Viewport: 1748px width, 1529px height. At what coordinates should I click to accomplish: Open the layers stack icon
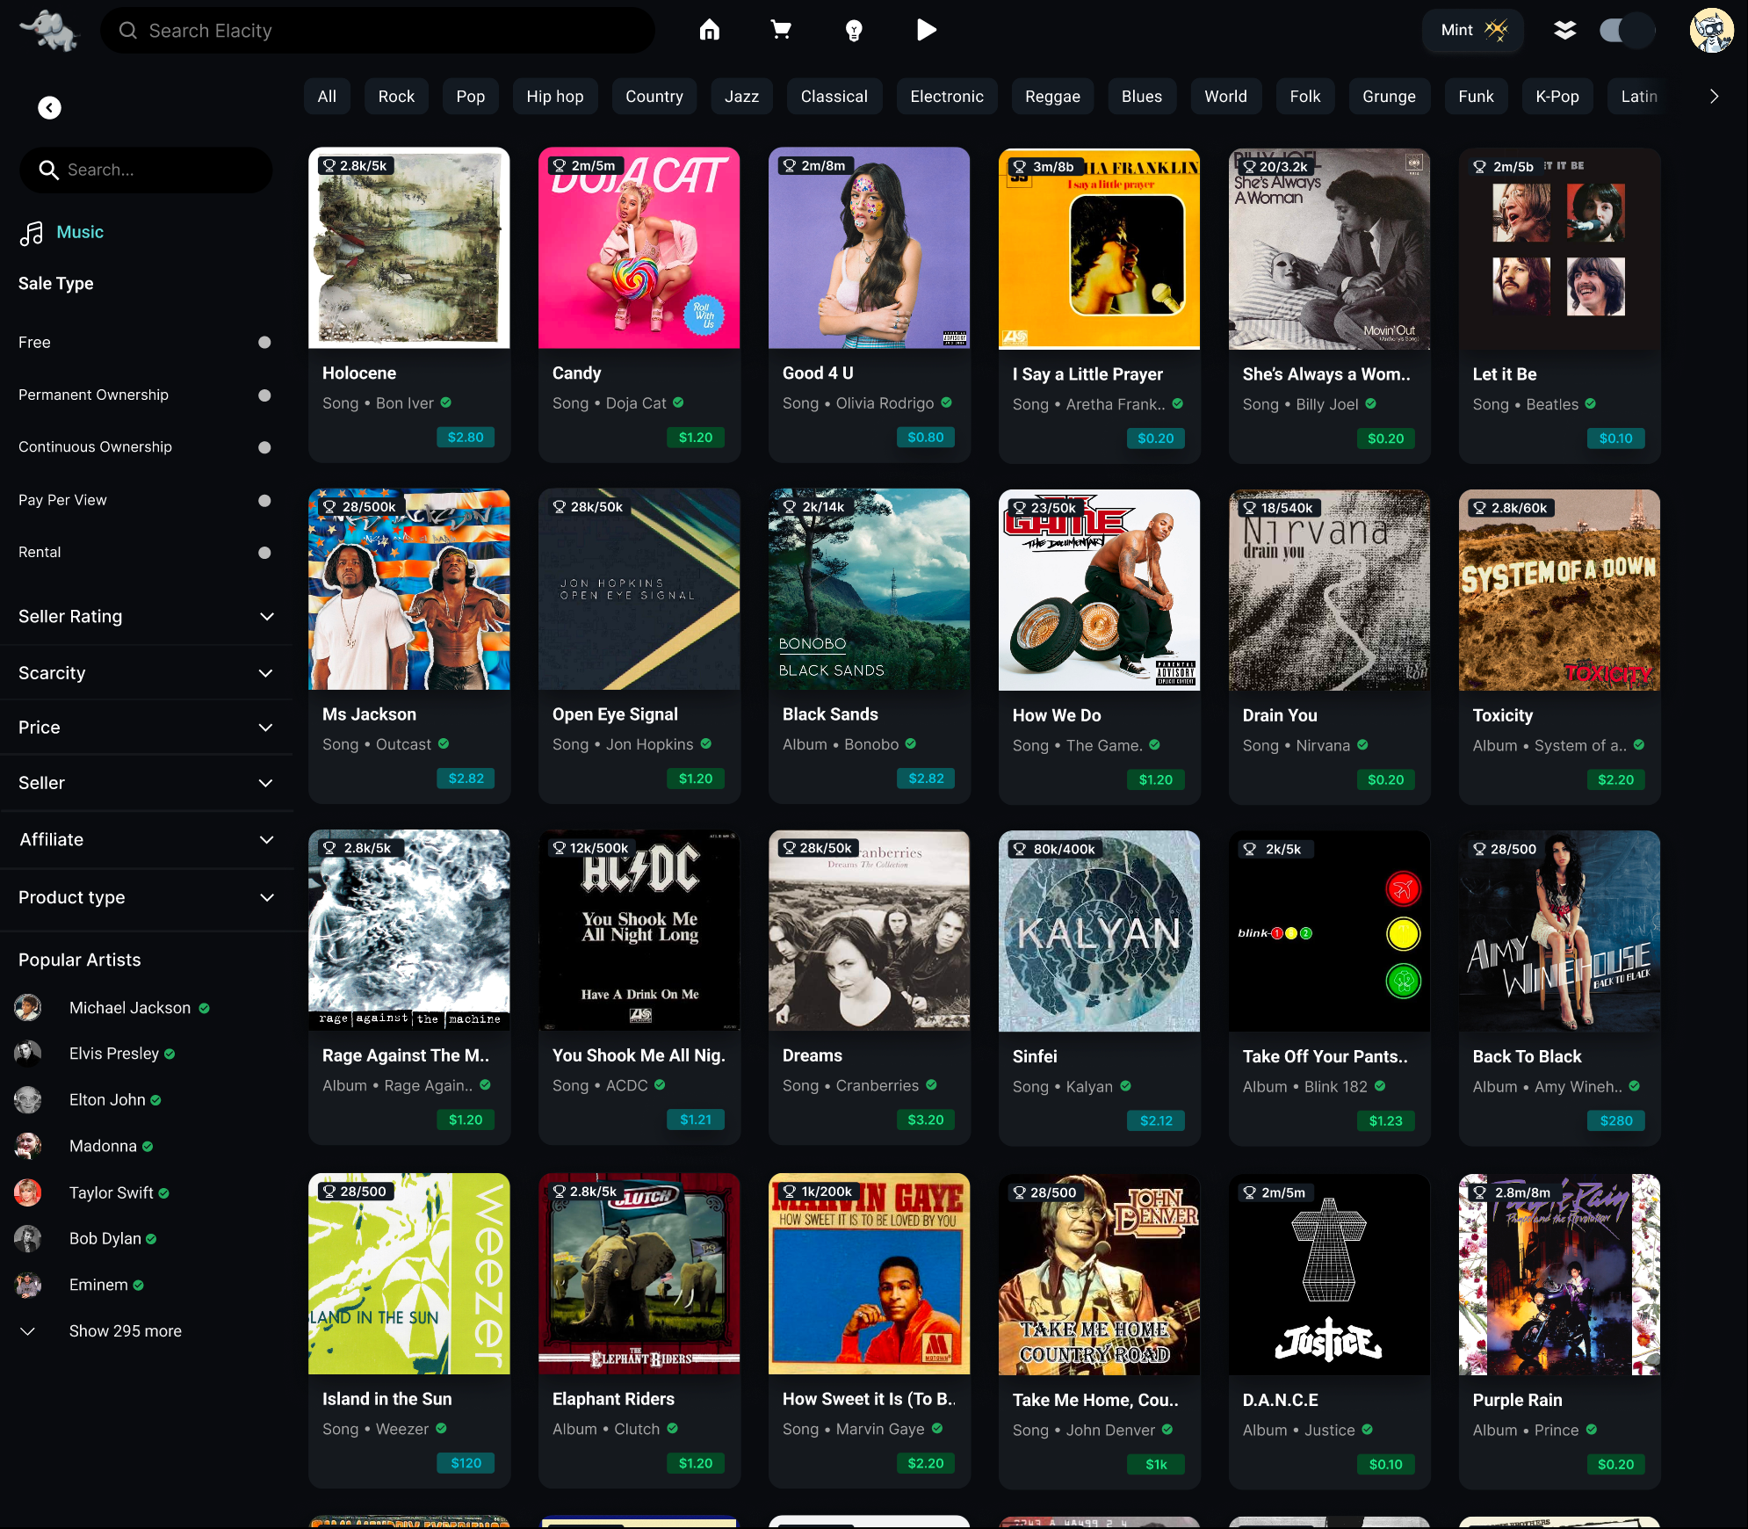tap(1564, 30)
